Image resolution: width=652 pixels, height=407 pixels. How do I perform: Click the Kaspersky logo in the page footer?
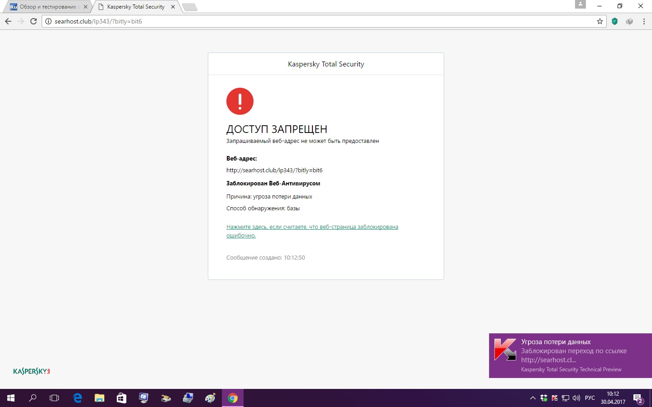pyautogui.click(x=32, y=371)
